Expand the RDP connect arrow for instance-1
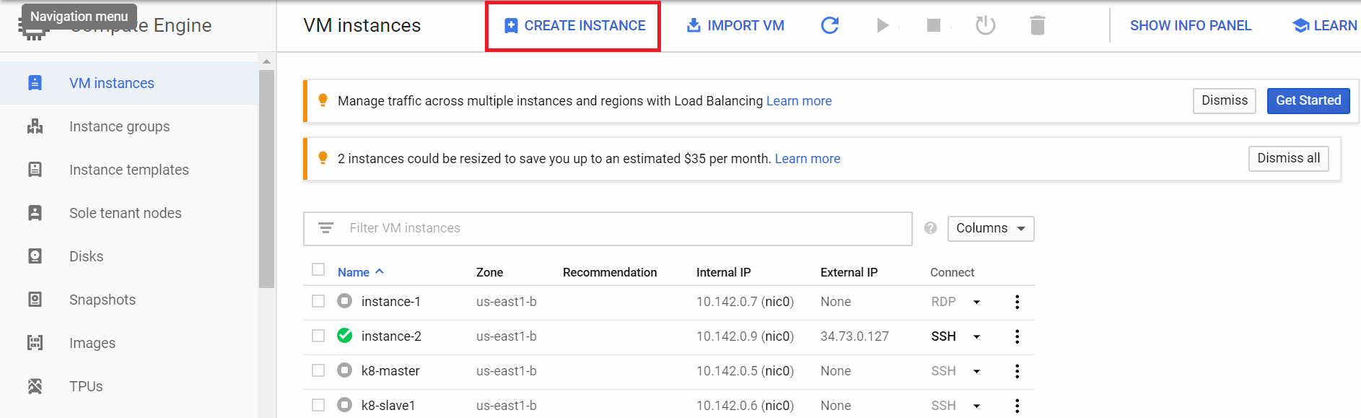 click(x=976, y=302)
